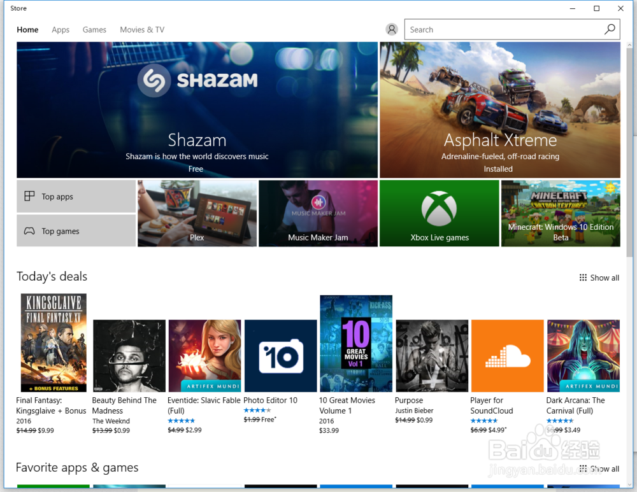Click the Player for SoundCloud title
The height and width of the screenshot is (492, 637).
click(x=492, y=405)
